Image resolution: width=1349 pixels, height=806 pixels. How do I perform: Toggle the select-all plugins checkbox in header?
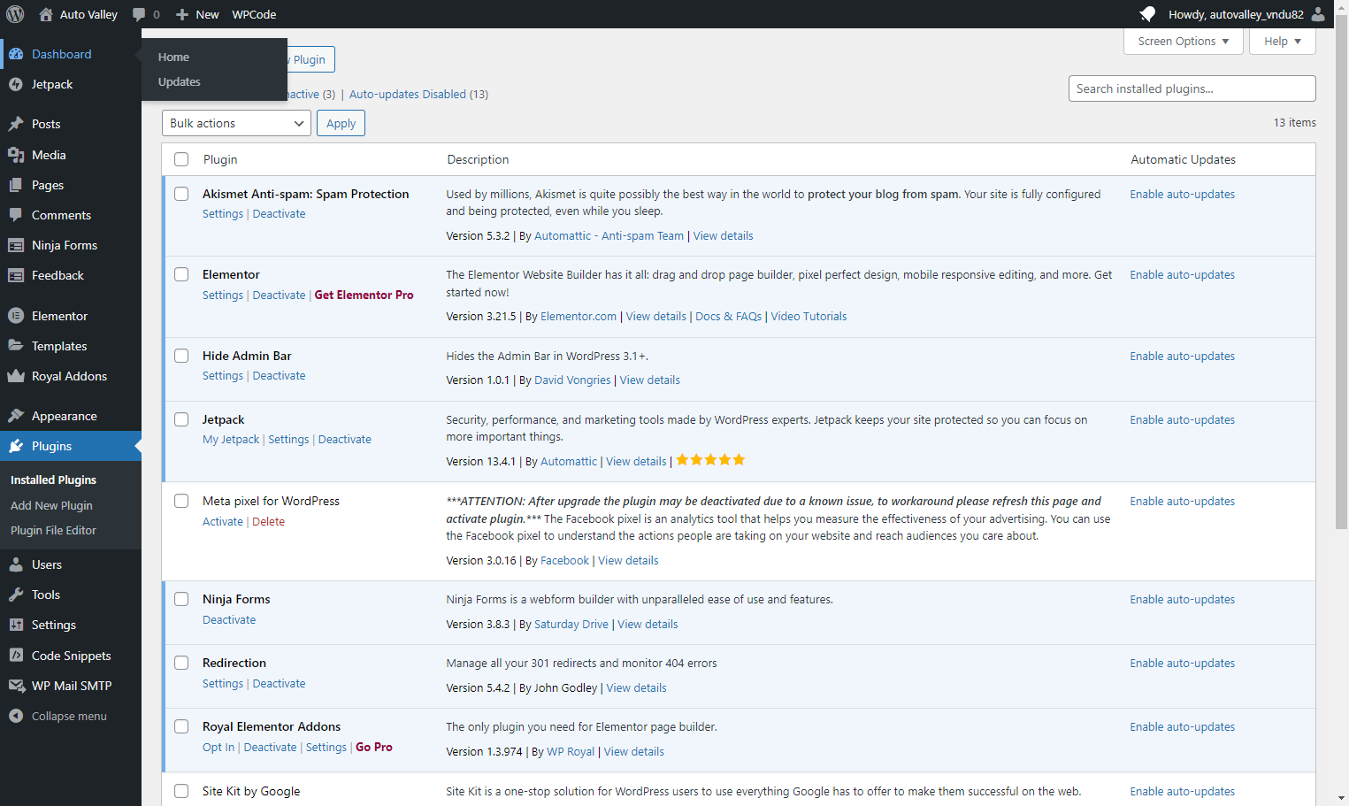181,159
